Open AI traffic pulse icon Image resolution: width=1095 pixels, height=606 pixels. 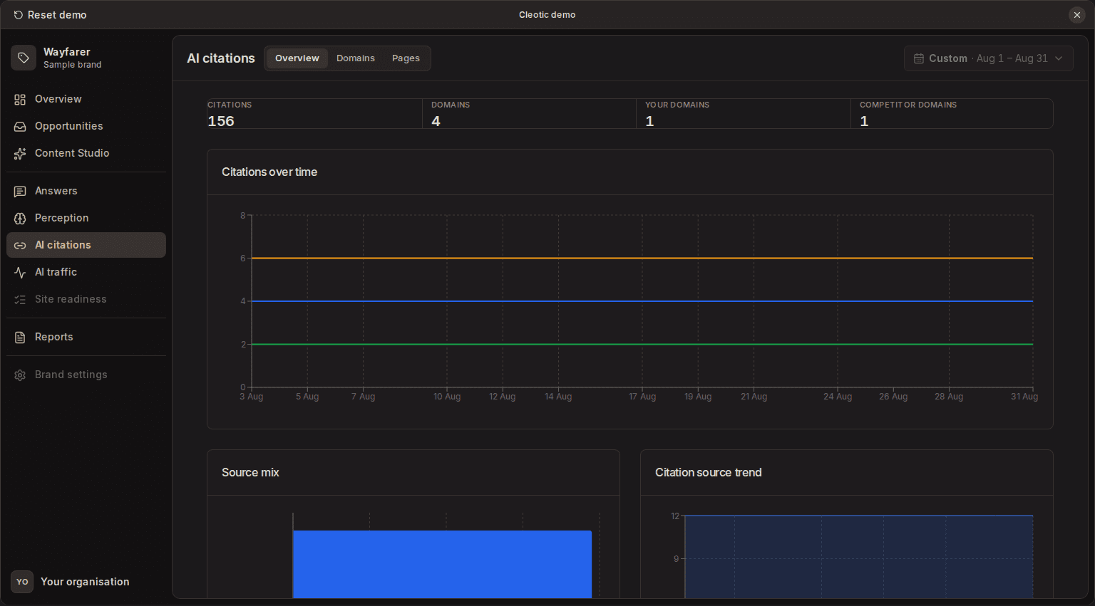tap(20, 273)
